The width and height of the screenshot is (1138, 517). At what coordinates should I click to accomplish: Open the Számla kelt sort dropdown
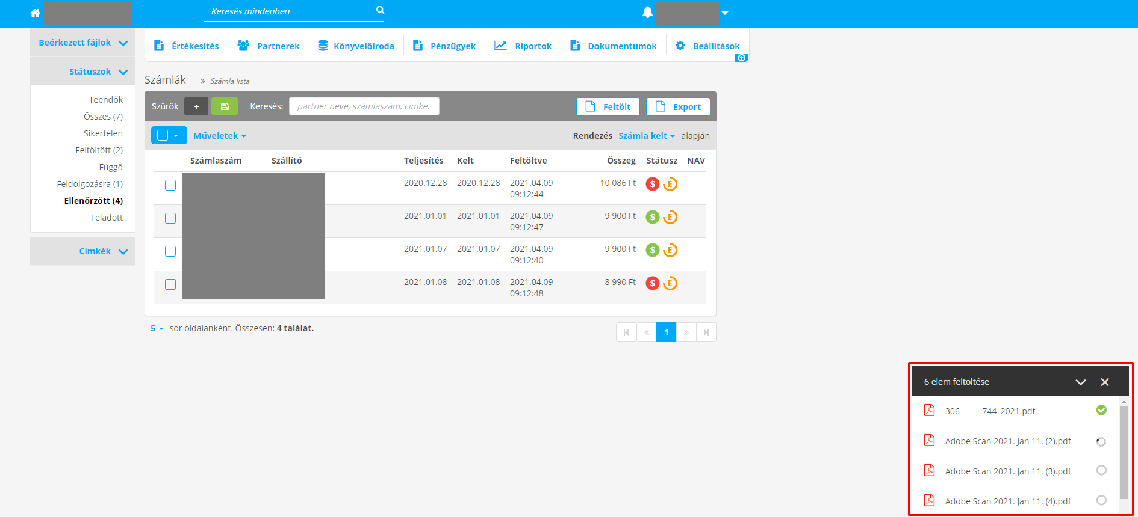click(646, 136)
